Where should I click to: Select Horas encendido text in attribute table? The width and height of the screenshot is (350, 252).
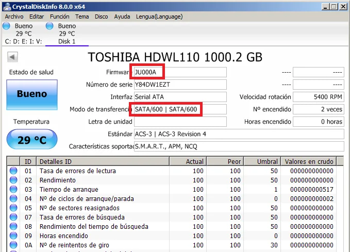64,236
